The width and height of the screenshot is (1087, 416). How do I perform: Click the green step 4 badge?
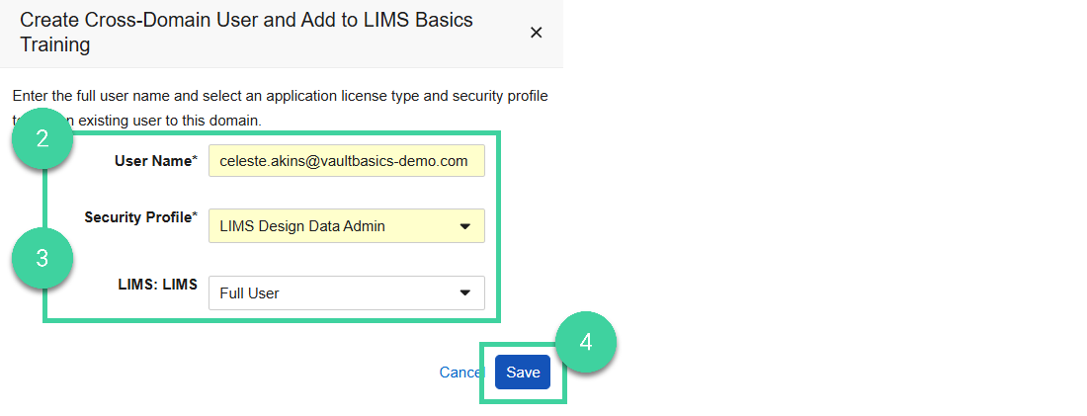click(586, 342)
